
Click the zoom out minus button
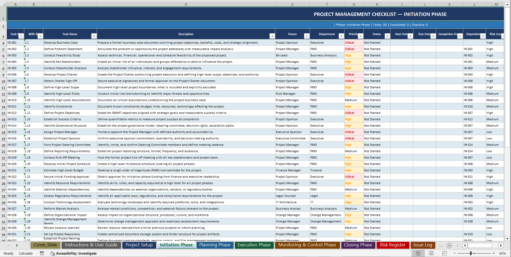coord(454,253)
